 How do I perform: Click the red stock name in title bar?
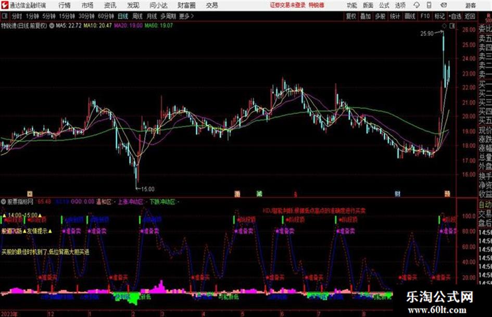[x=317, y=5]
